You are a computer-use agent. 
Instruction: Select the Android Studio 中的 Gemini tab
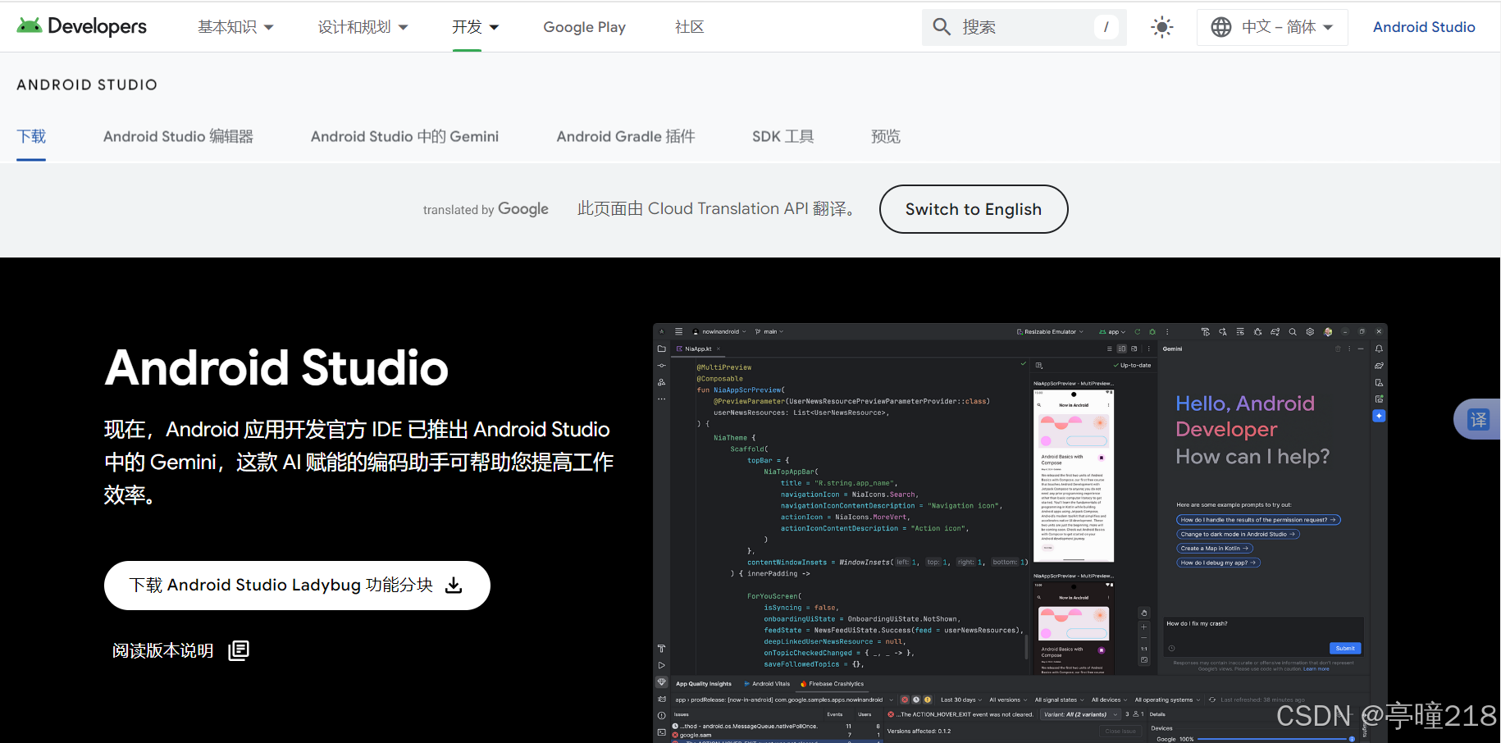point(404,136)
